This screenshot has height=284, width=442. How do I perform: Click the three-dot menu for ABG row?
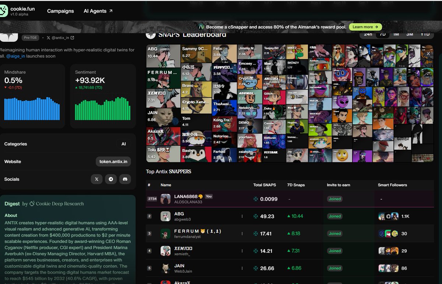[242, 216]
